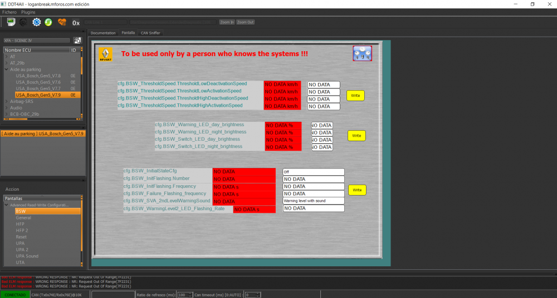Select the highlighted USA_Bosch_Gen5_V7.9 ECU
The image size is (557, 298).
(47, 95)
